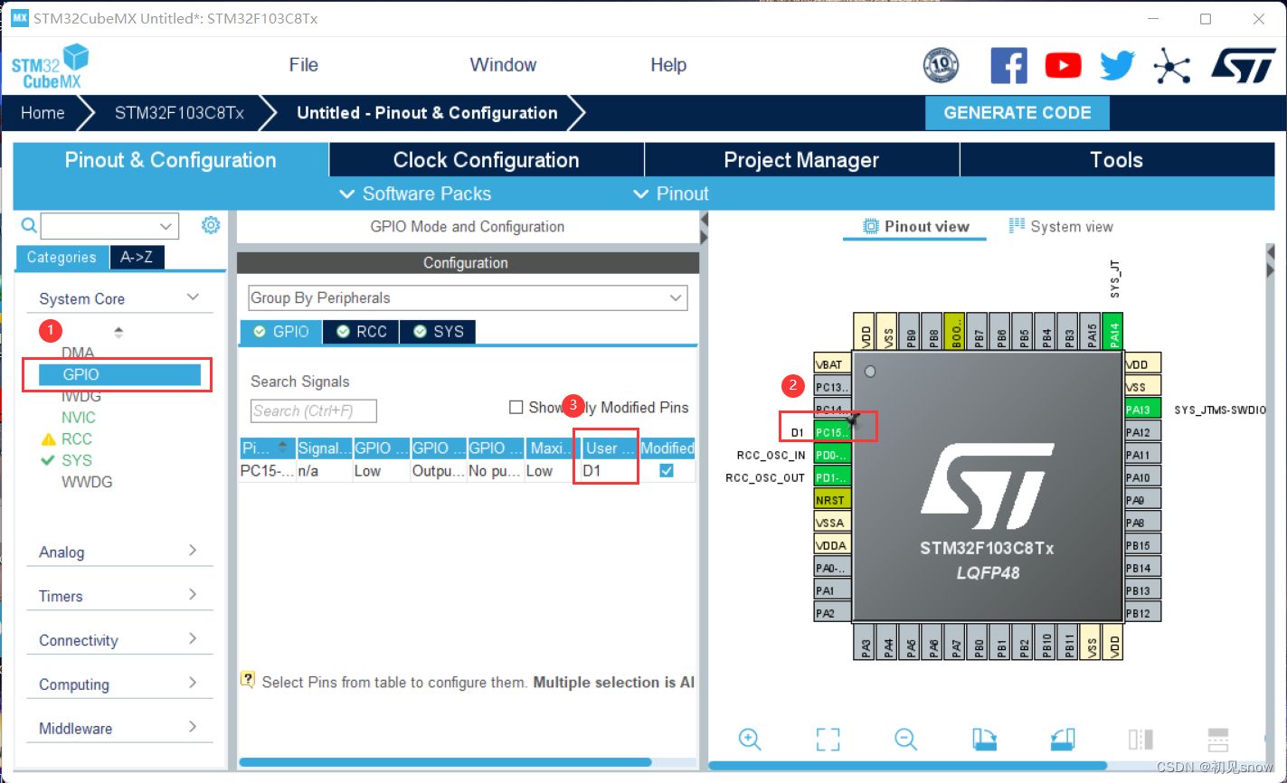Select the PB12 pin on the chip
1287x783 pixels.
(x=1142, y=613)
